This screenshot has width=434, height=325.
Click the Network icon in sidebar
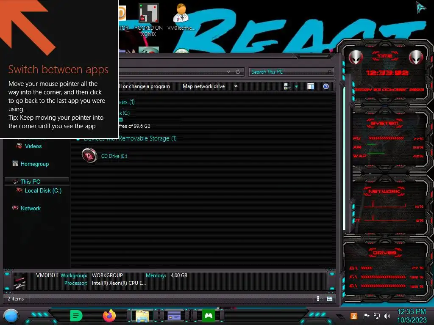[15, 208]
